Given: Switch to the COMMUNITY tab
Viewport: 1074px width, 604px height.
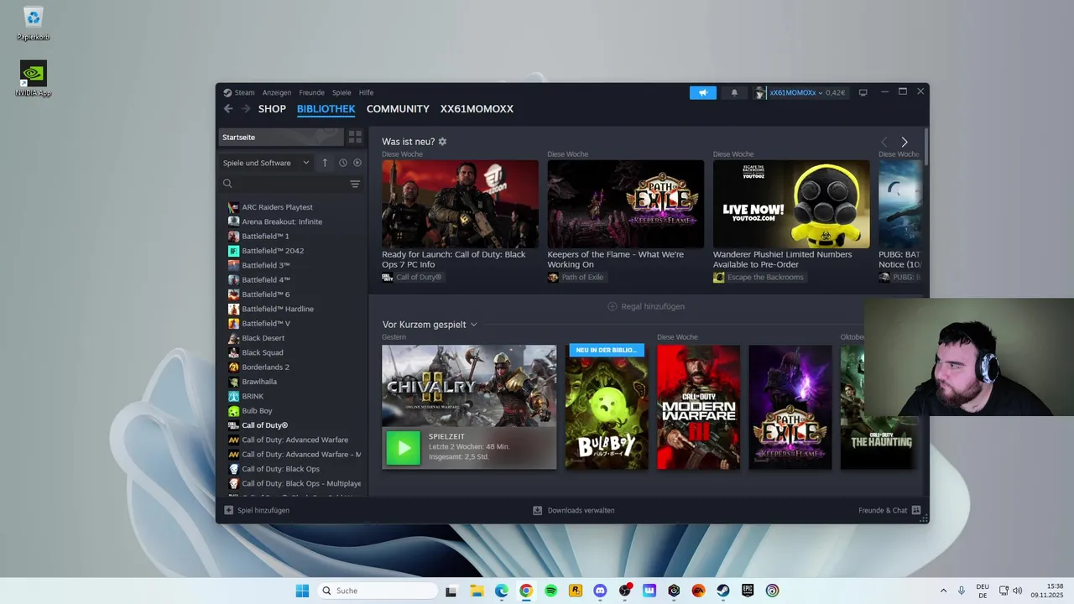Looking at the screenshot, I should pyautogui.click(x=398, y=109).
